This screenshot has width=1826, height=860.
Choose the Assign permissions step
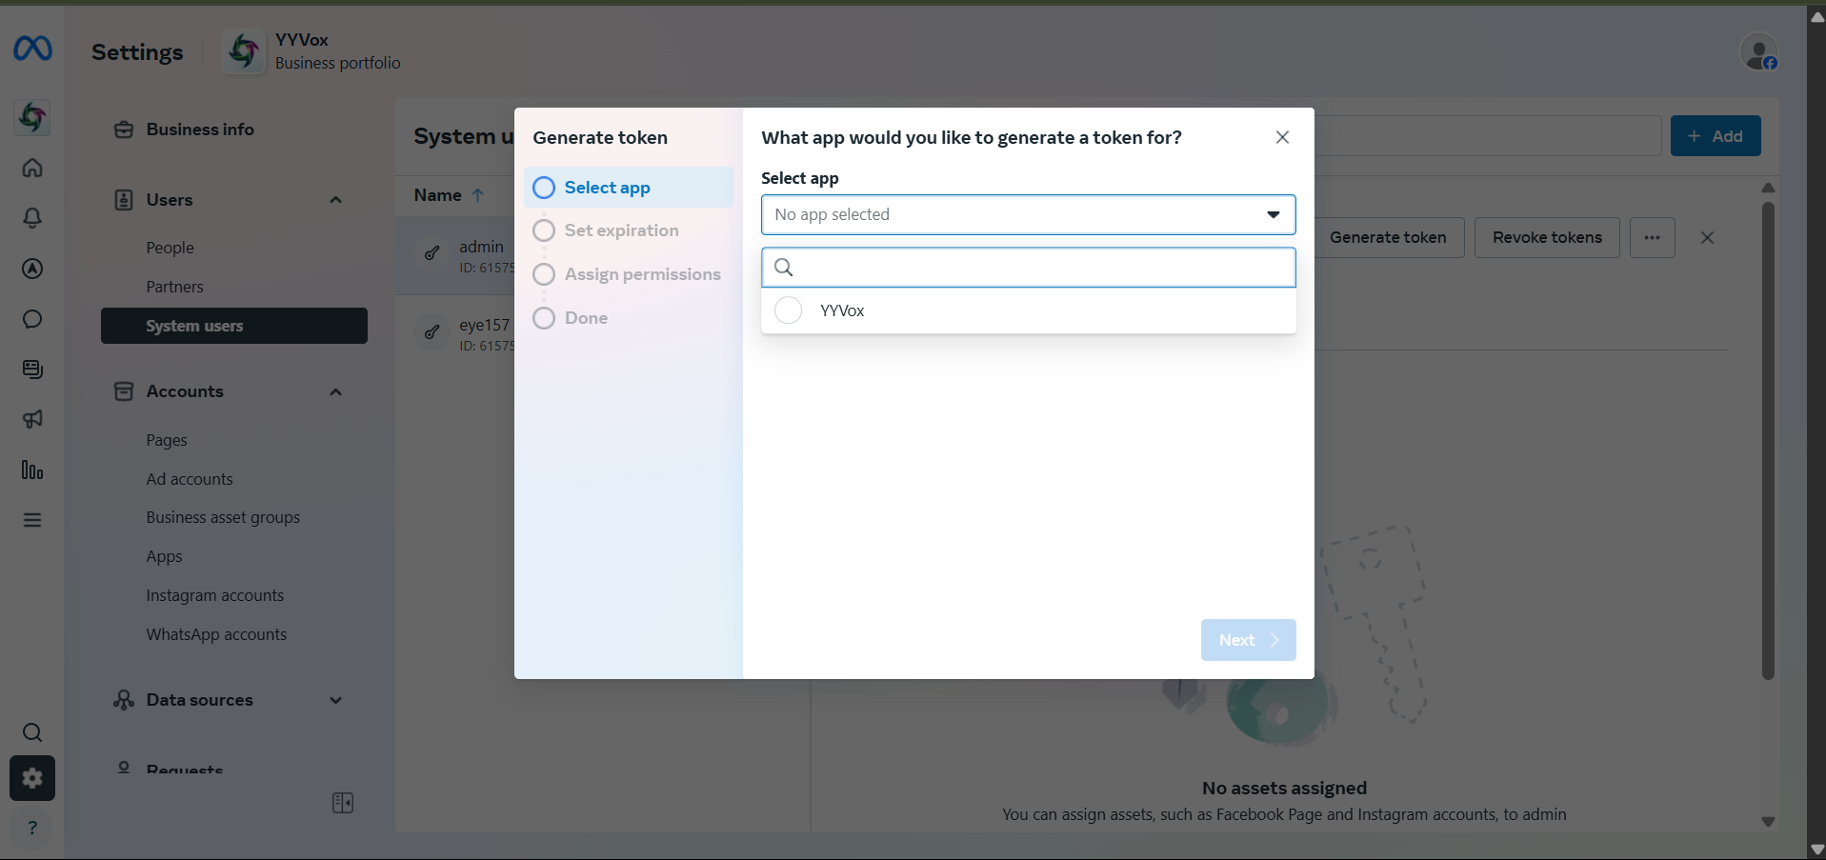tap(544, 274)
